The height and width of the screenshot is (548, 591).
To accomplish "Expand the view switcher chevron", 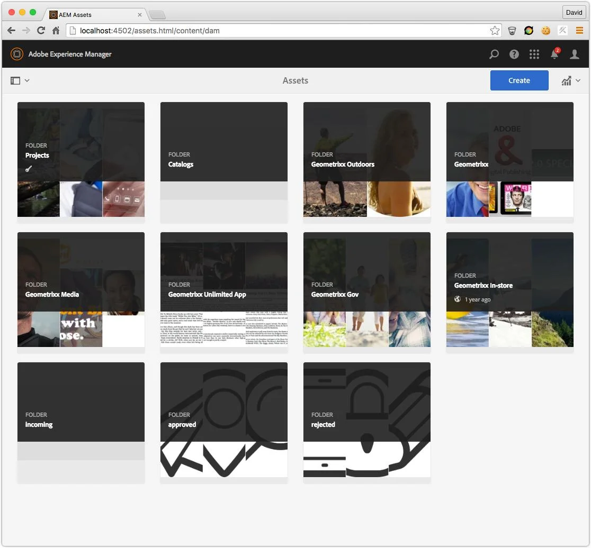I will pyautogui.click(x=578, y=80).
